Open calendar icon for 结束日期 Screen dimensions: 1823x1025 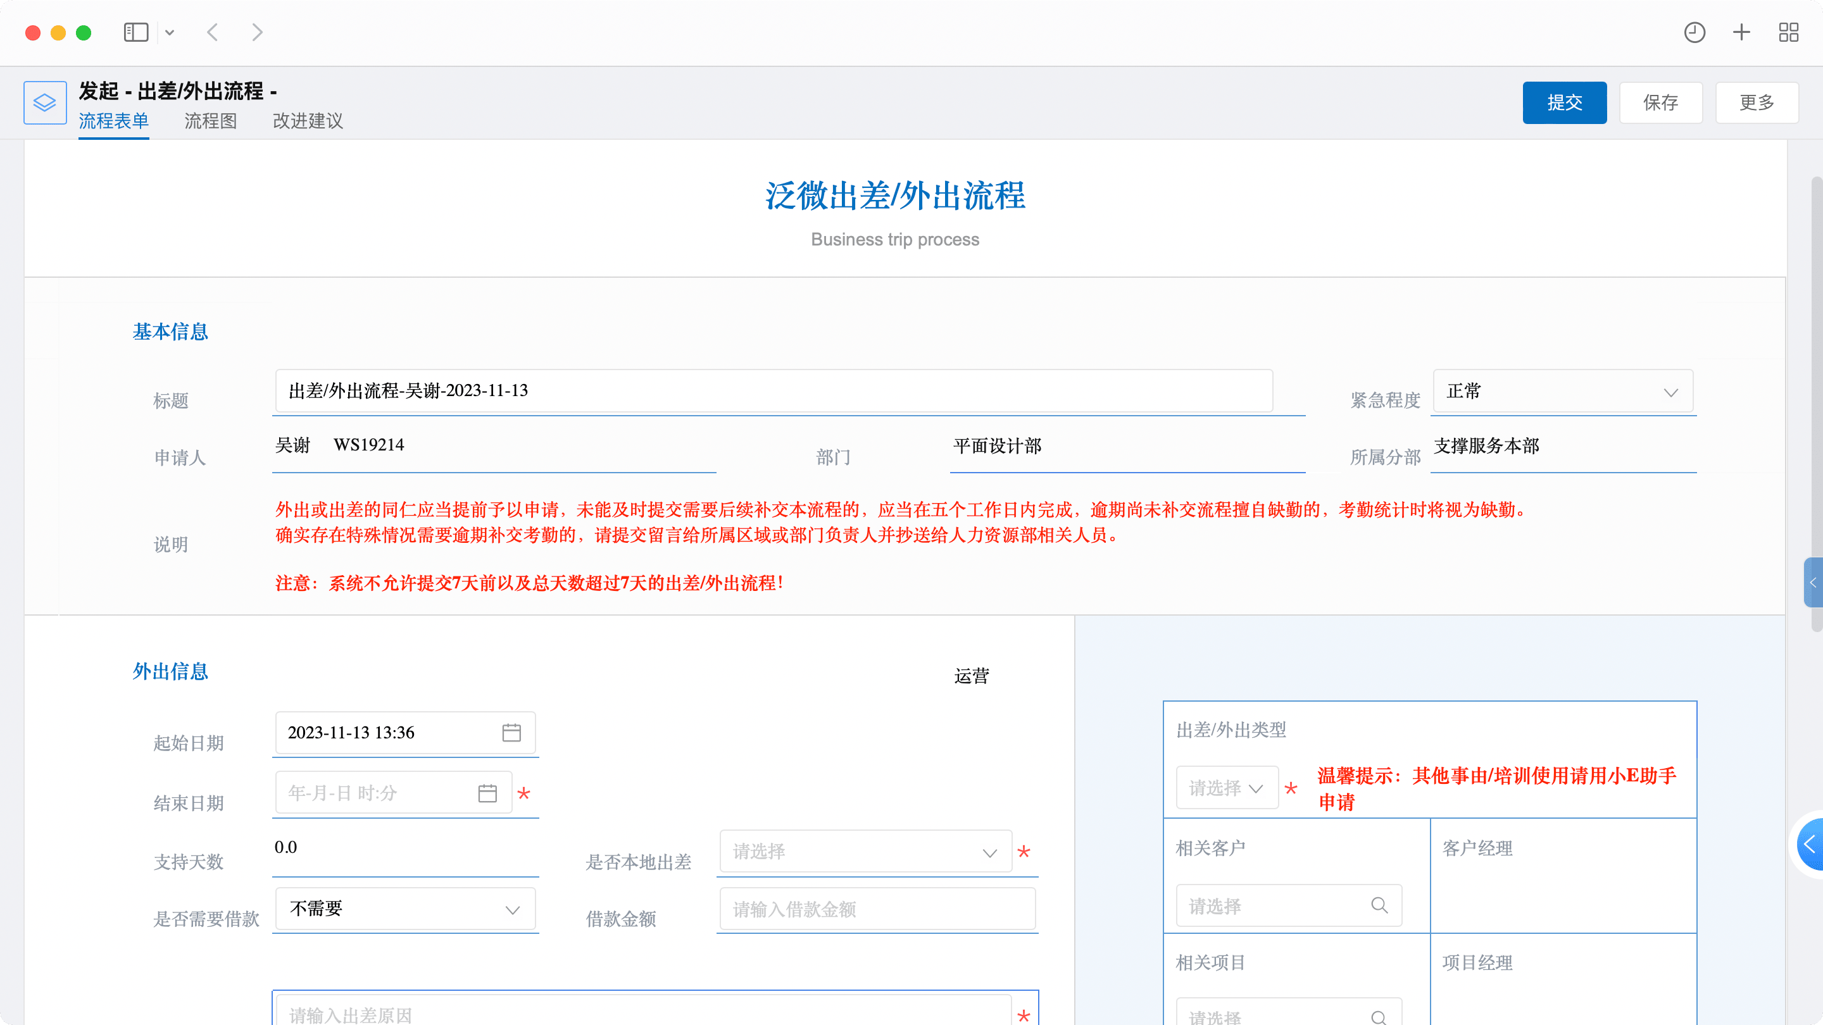[x=487, y=793]
